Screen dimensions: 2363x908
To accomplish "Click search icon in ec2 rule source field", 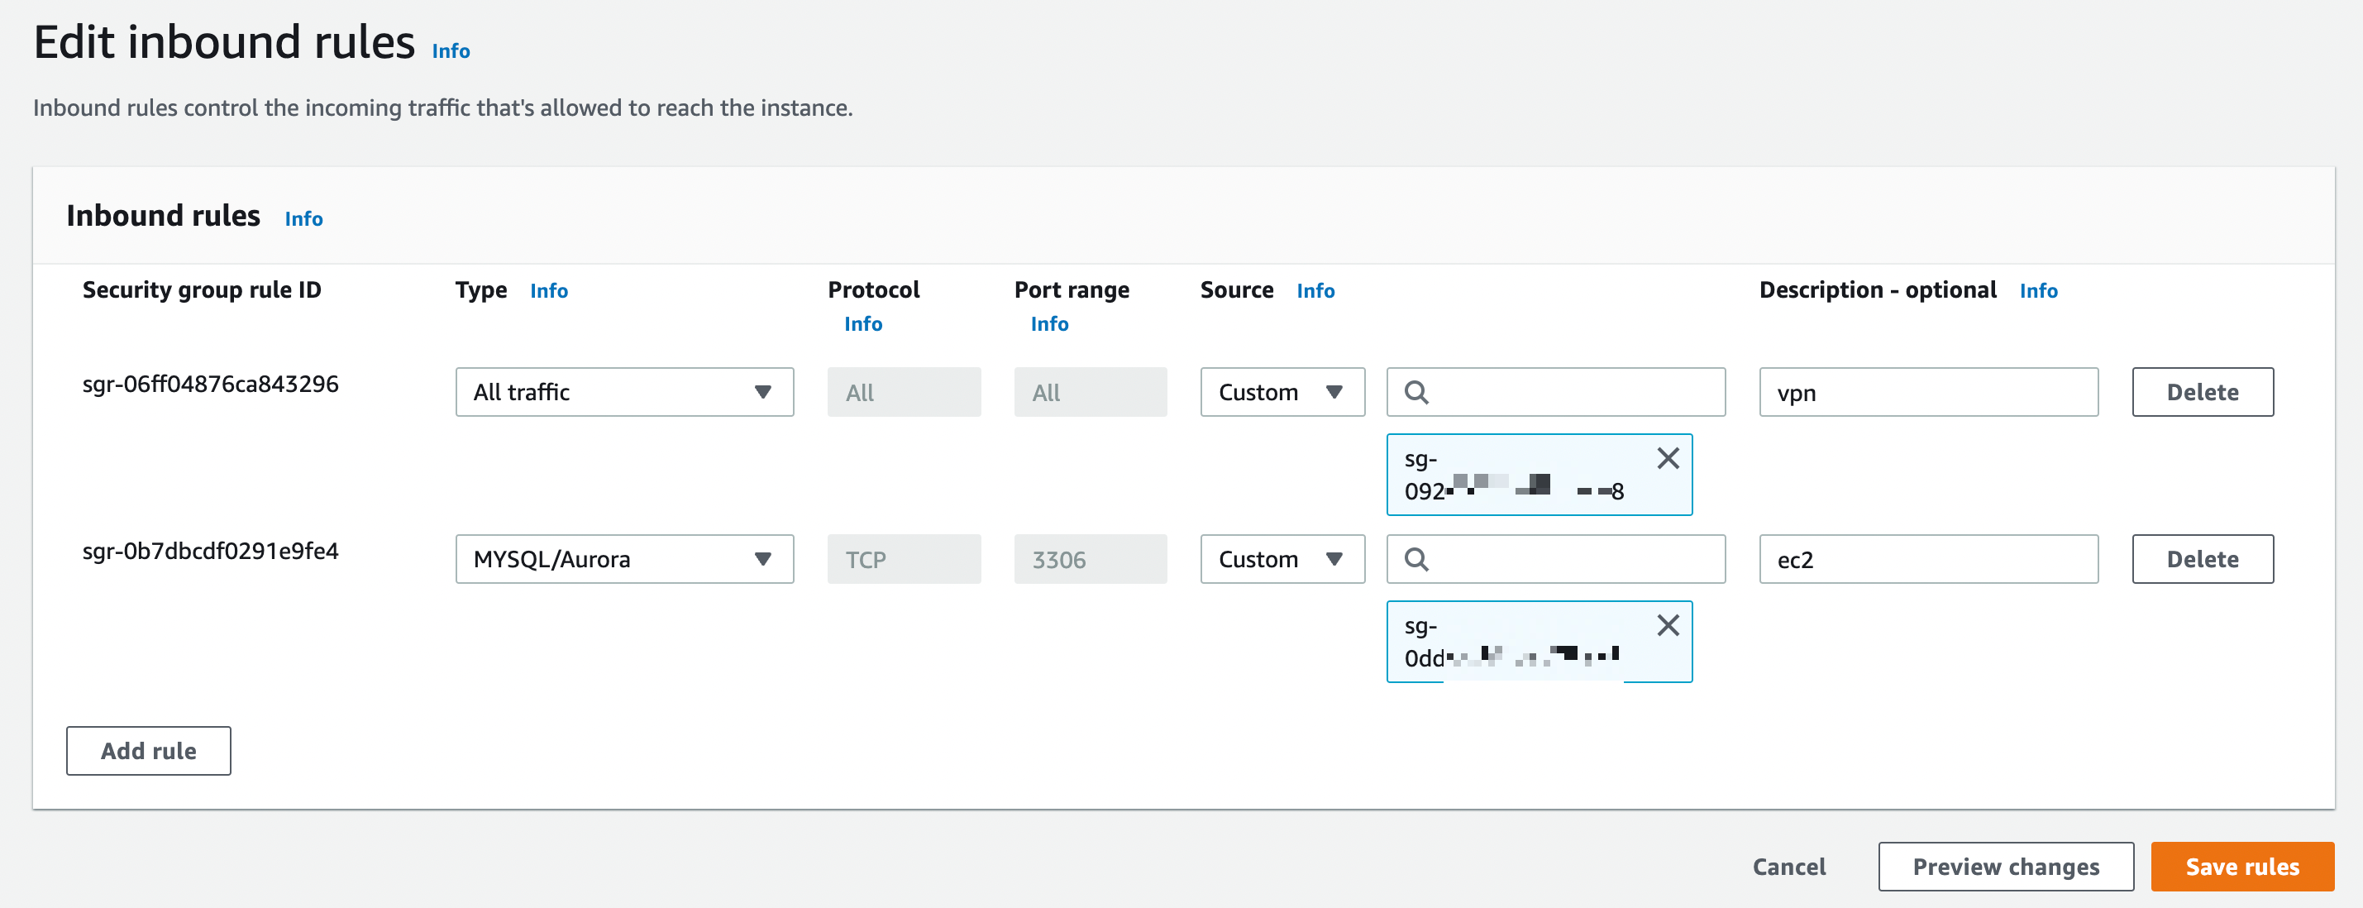I will pos(1415,560).
